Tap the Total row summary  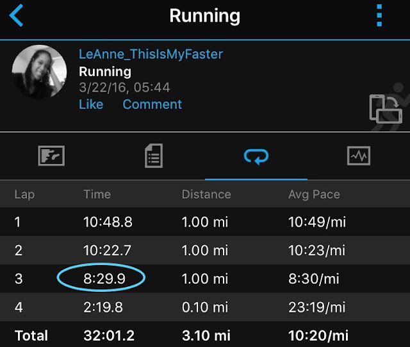click(x=205, y=335)
